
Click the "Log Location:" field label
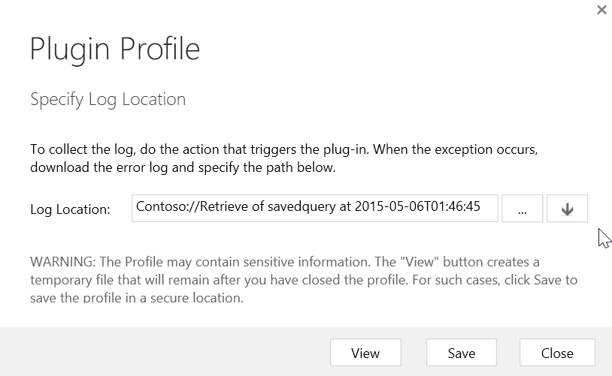tap(70, 209)
